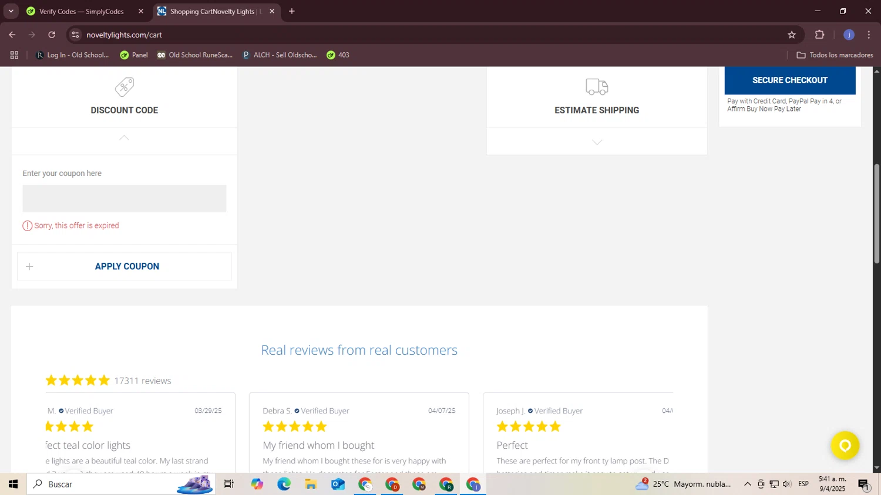The height and width of the screenshot is (495, 881).
Task: Reload the current page
Action: pyautogui.click(x=52, y=35)
